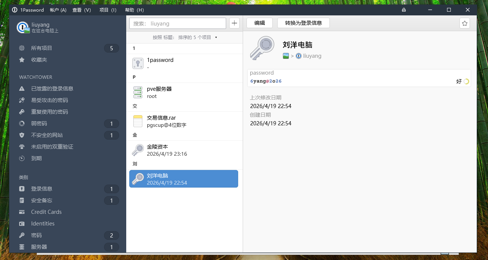Click the 服务器 category icon
Image resolution: width=488 pixels, height=260 pixels.
click(x=22, y=247)
